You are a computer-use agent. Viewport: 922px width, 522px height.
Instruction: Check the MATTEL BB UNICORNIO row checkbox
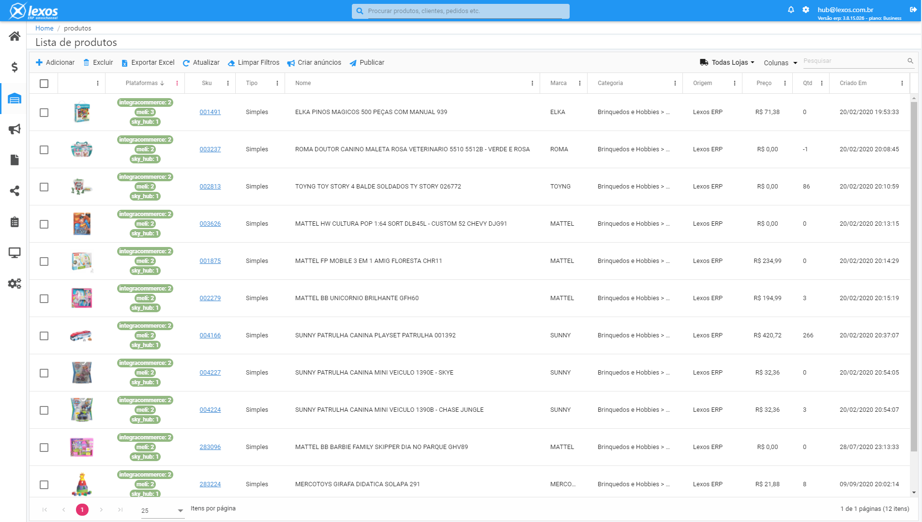pyautogui.click(x=44, y=299)
